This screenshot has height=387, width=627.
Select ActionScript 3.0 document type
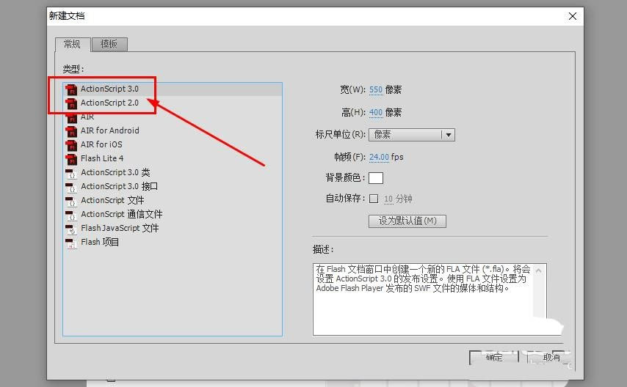click(x=173, y=89)
